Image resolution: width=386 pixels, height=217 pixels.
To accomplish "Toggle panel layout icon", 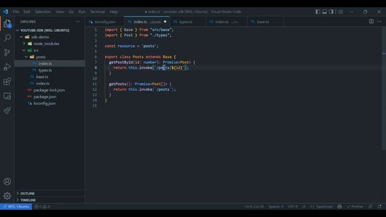I will click(324, 11).
